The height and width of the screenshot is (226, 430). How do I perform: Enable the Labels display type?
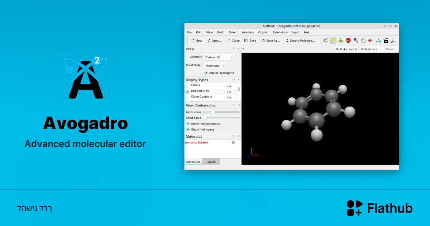click(x=187, y=85)
